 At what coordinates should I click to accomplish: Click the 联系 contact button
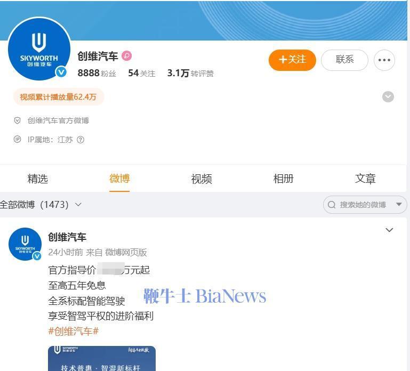(x=344, y=60)
